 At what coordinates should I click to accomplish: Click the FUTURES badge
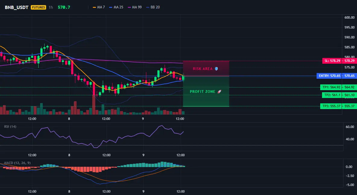39,7
